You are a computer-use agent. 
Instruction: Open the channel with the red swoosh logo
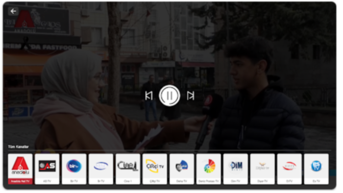[x=289, y=169]
